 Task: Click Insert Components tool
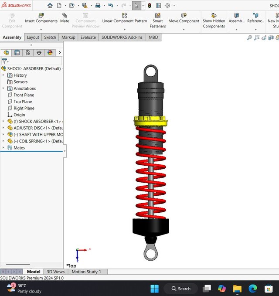(x=41, y=18)
